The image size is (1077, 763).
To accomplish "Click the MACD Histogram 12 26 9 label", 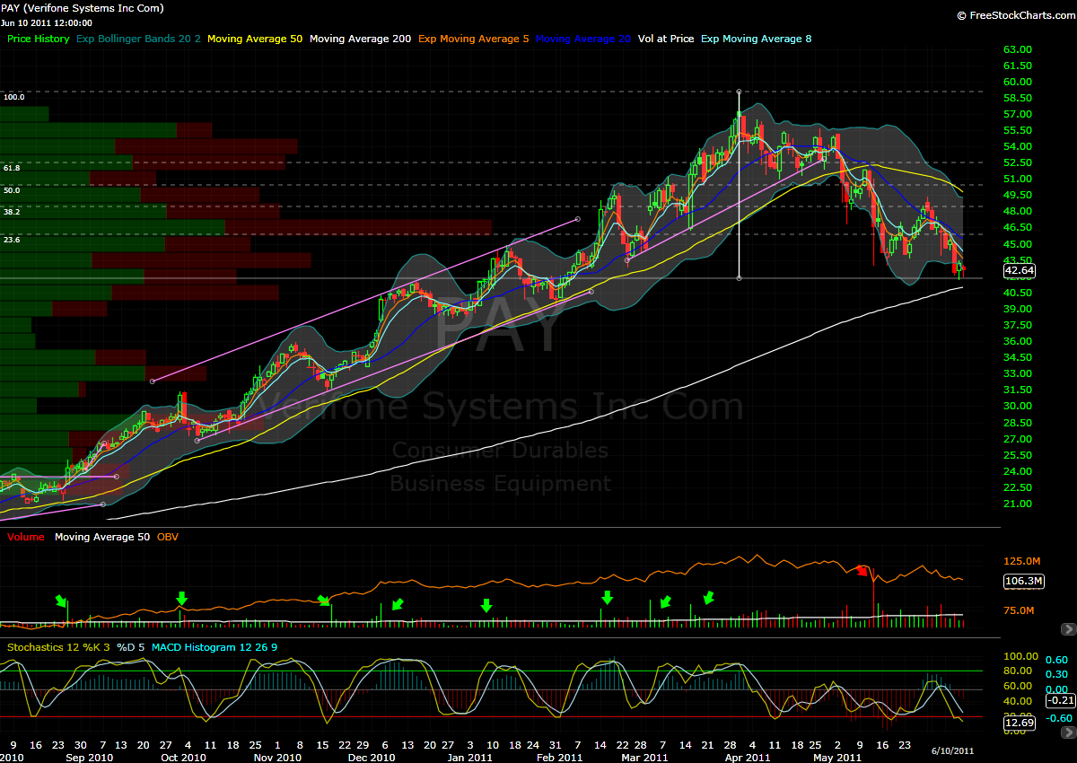I will pos(215,646).
